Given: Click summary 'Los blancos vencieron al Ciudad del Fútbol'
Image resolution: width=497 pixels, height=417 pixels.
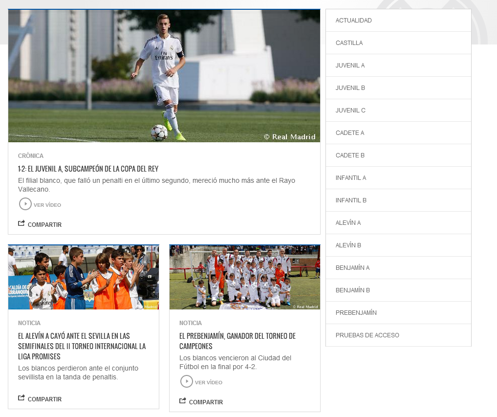Looking at the screenshot, I should (x=235, y=362).
